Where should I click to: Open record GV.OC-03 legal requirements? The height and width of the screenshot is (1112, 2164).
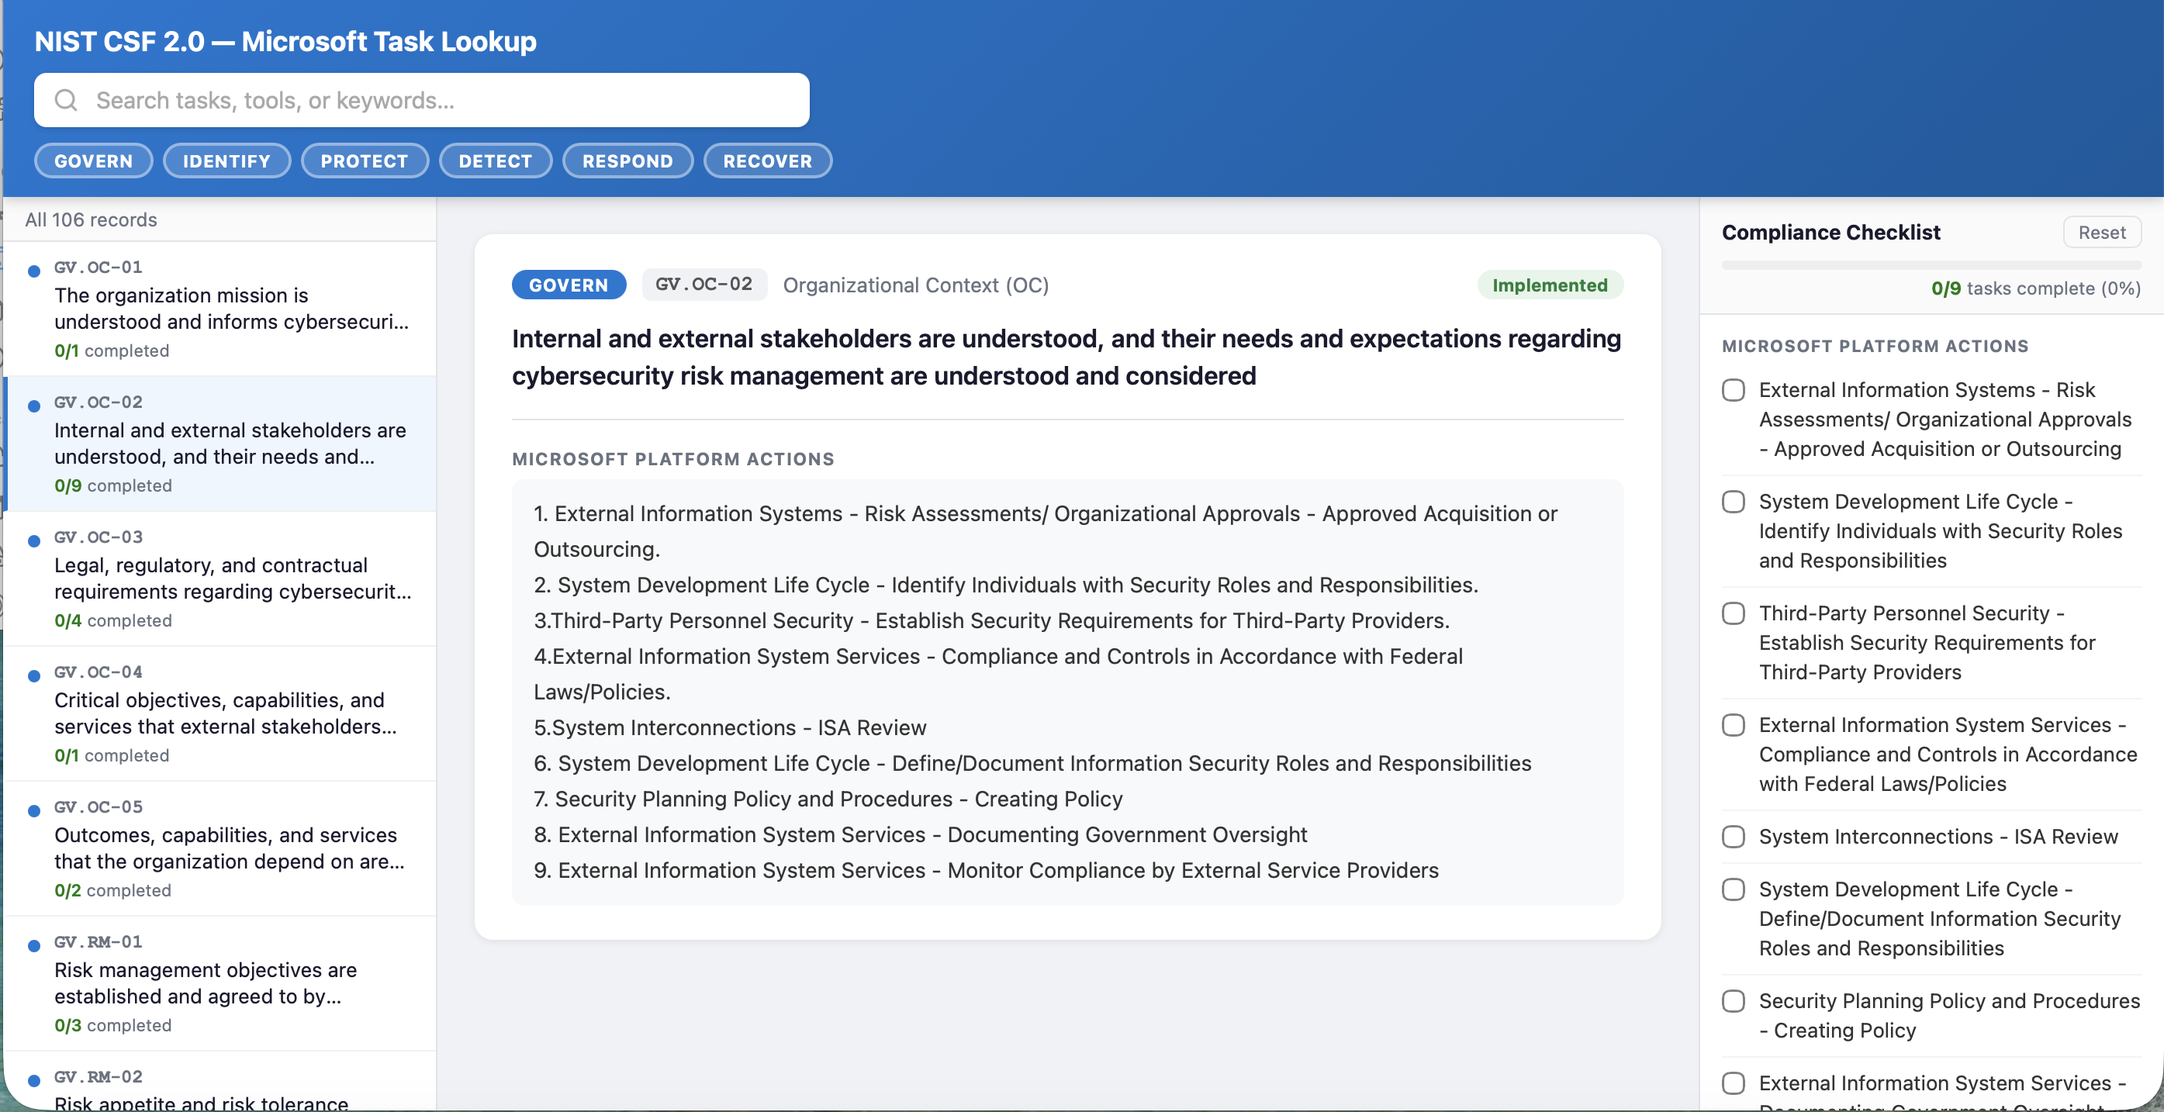point(220,578)
